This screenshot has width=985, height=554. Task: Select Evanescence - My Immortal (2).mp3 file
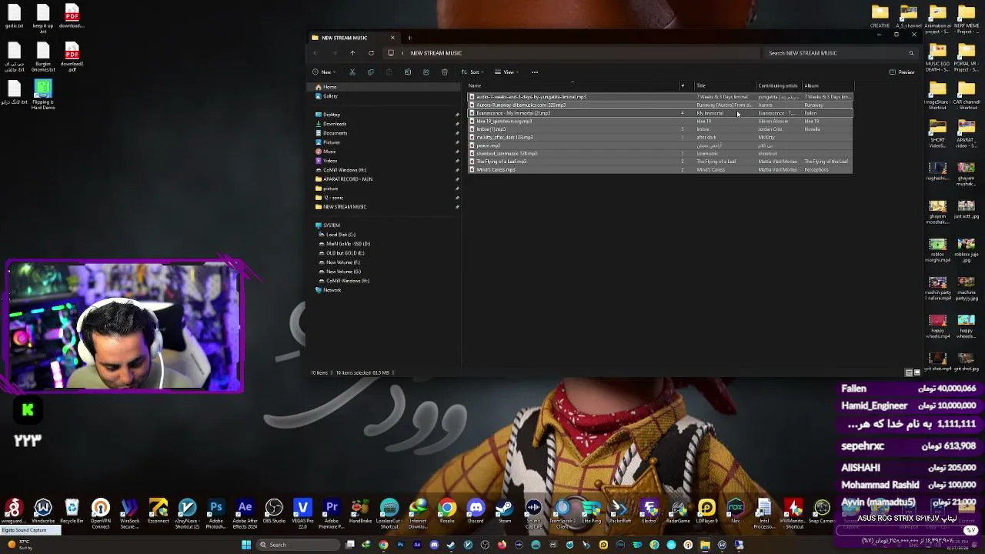660,113
